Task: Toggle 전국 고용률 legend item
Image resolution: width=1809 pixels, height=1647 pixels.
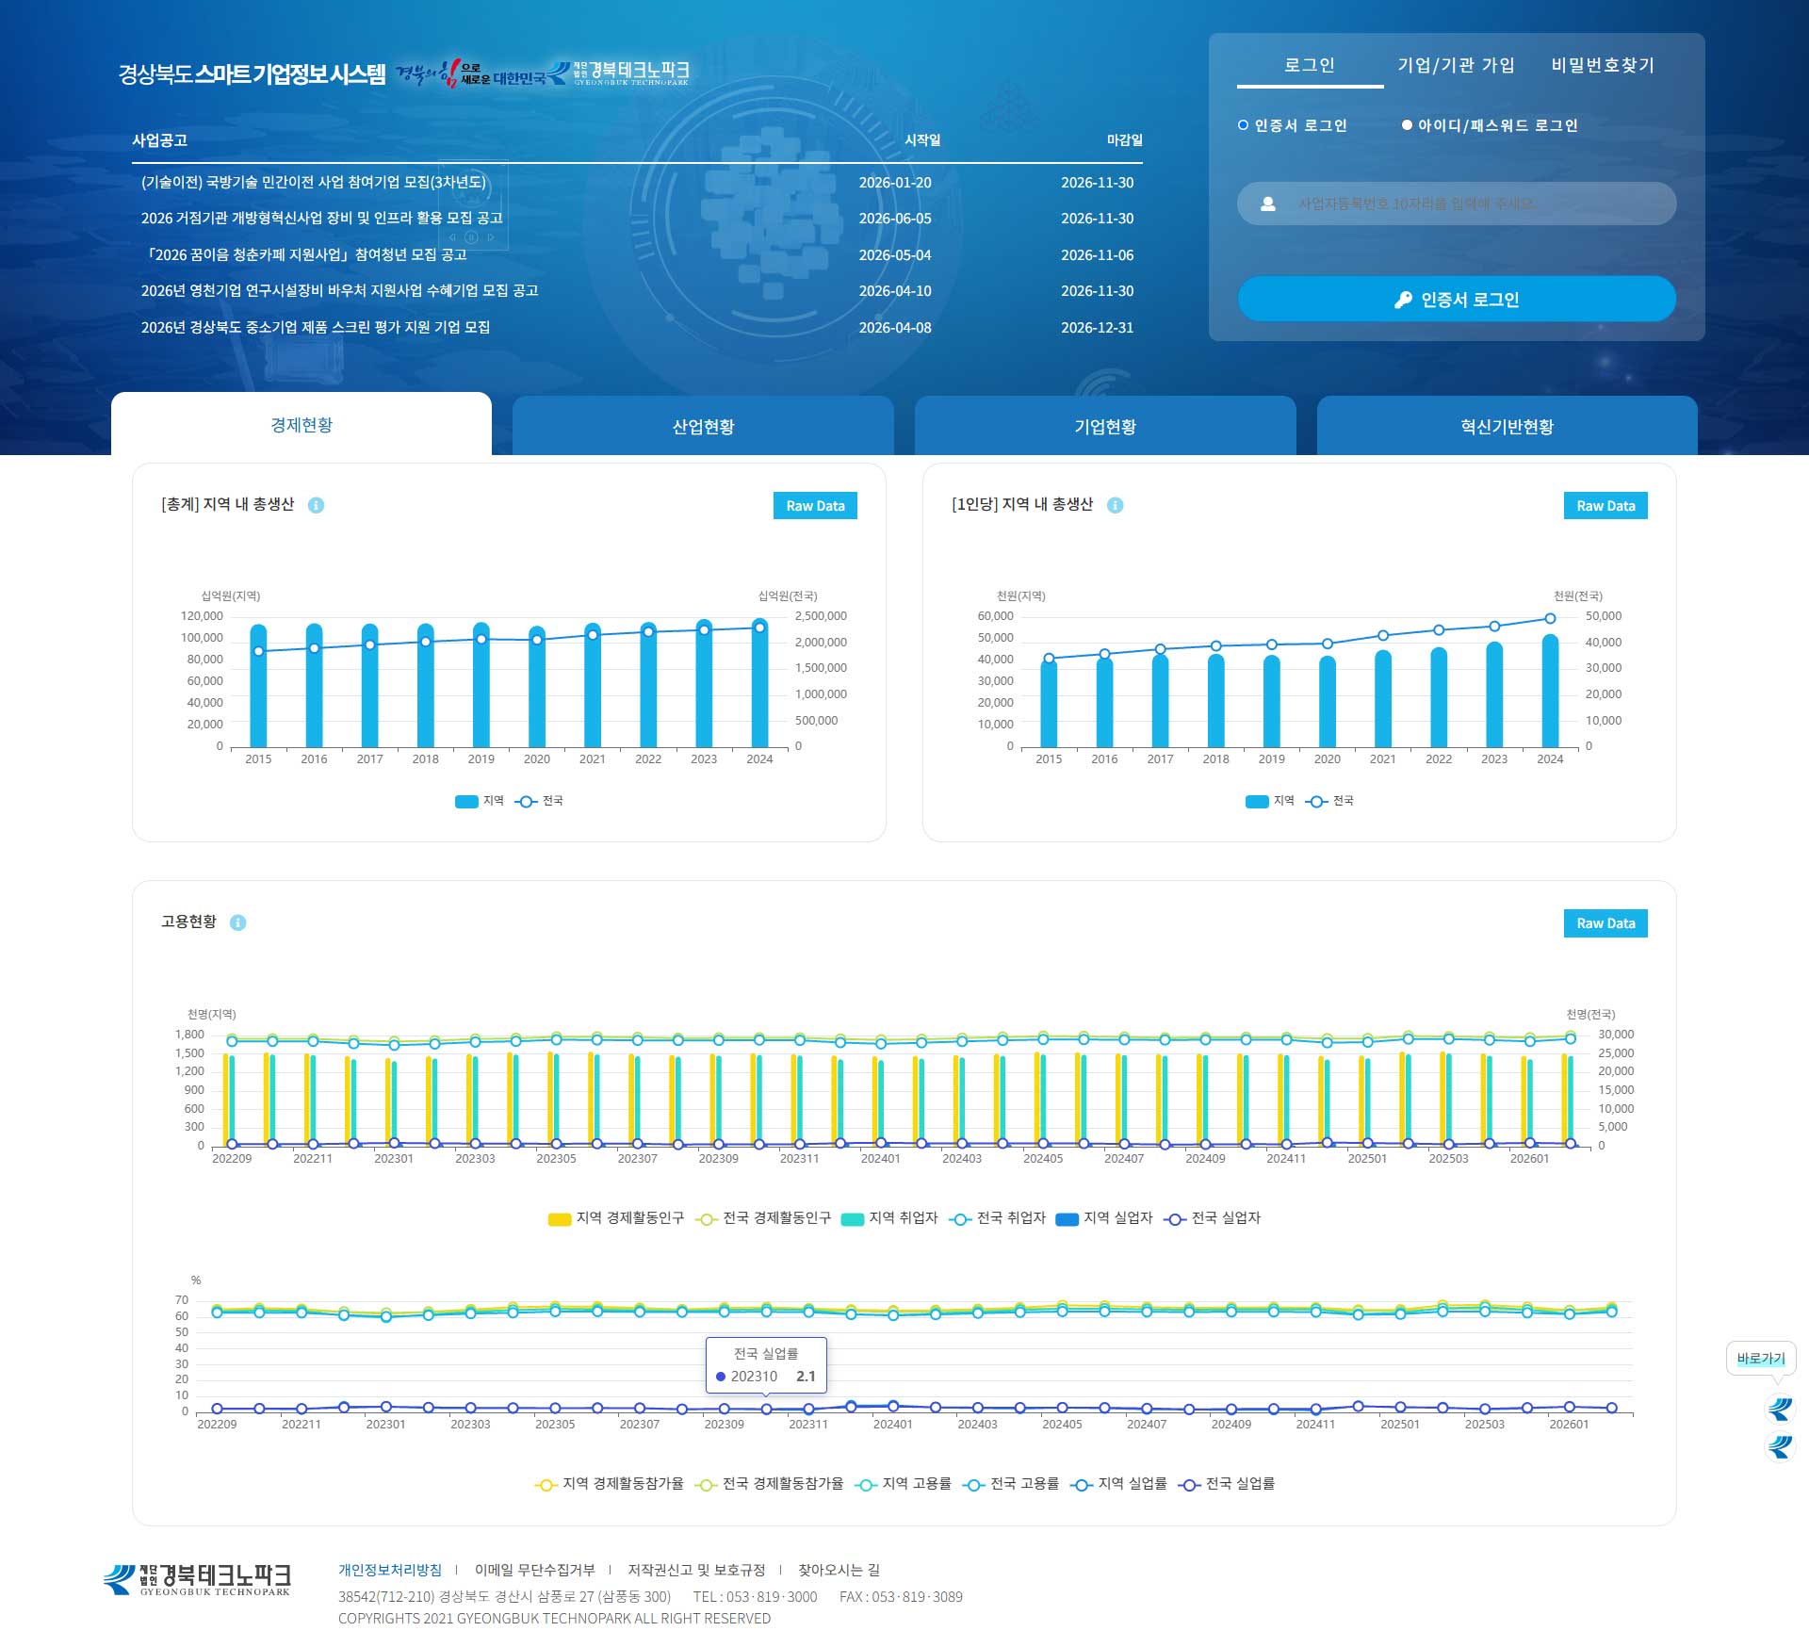Action: pos(1011,1484)
